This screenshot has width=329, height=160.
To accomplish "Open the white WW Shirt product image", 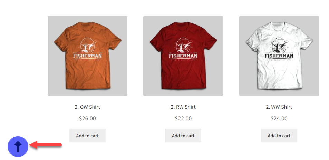I will (x=279, y=56).
